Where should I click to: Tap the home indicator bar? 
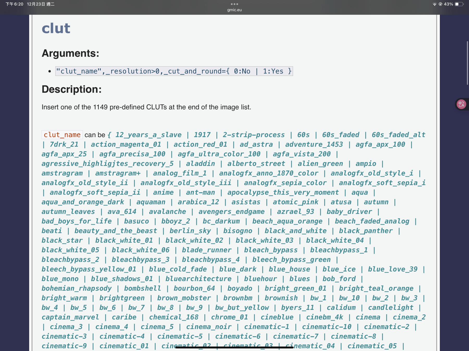click(x=234, y=347)
